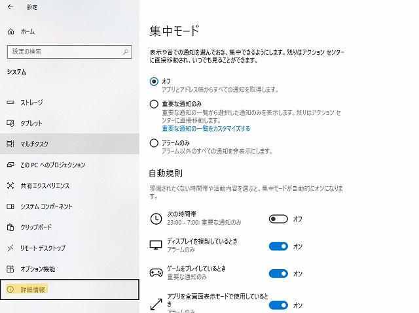Open 重要な通知の一覧をカスタマイズする link

[206, 129]
